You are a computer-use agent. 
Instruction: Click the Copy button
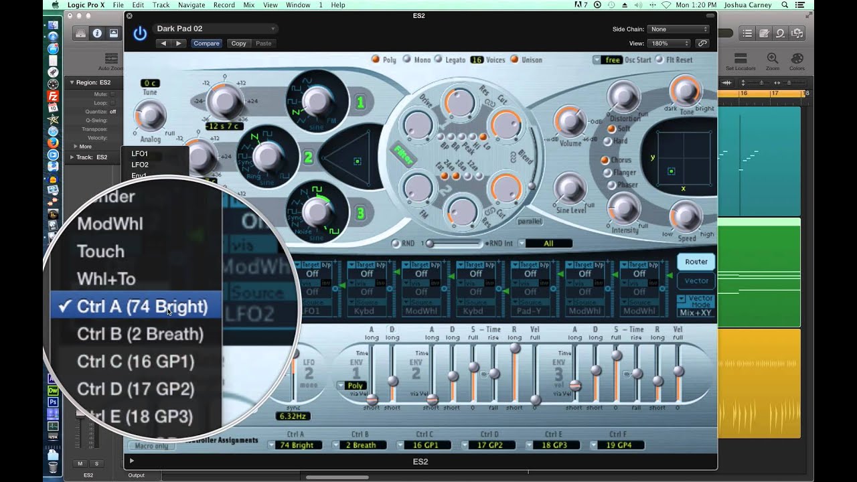click(238, 44)
